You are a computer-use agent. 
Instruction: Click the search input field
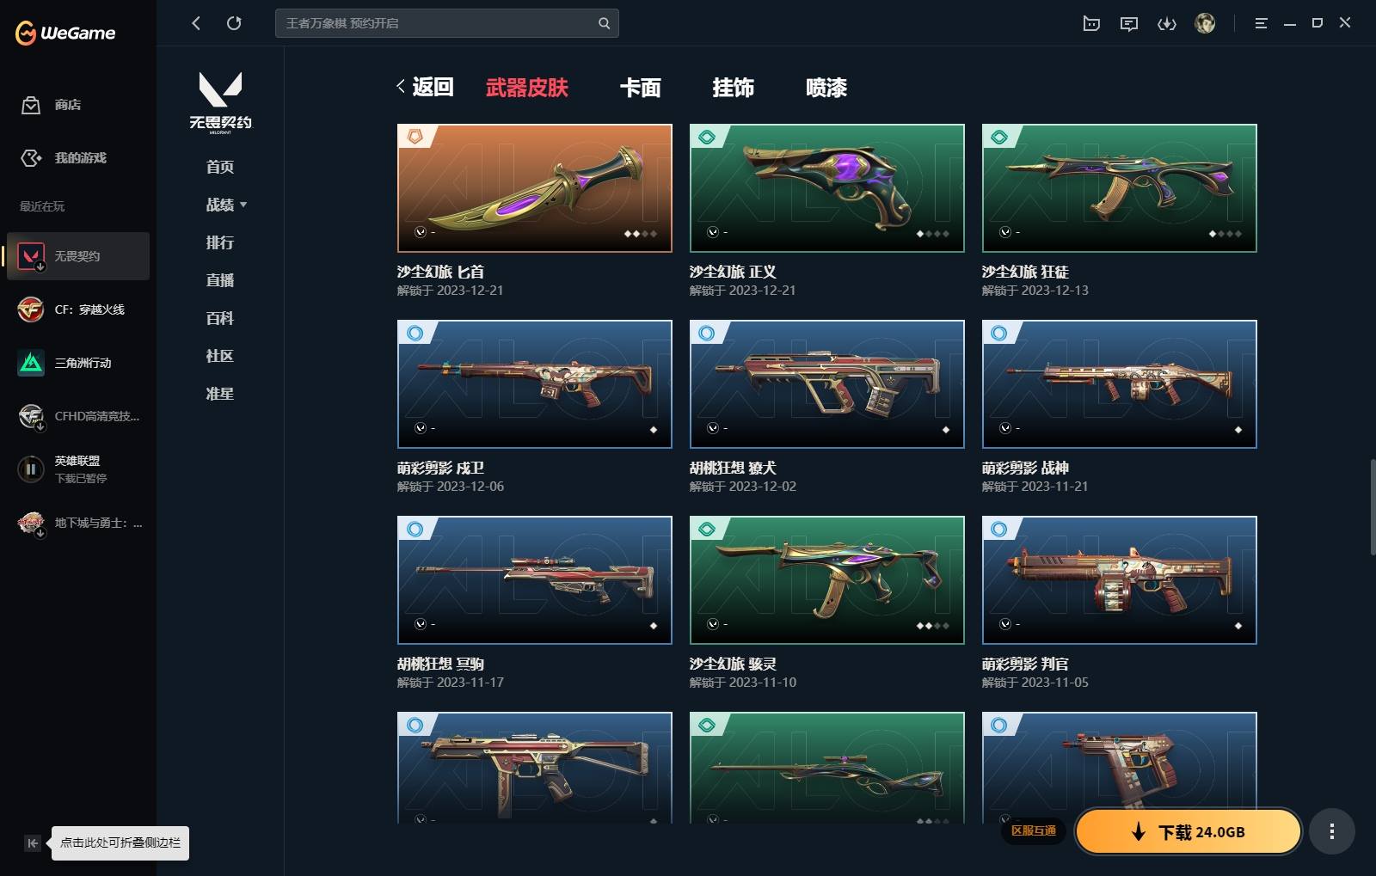[x=439, y=23]
